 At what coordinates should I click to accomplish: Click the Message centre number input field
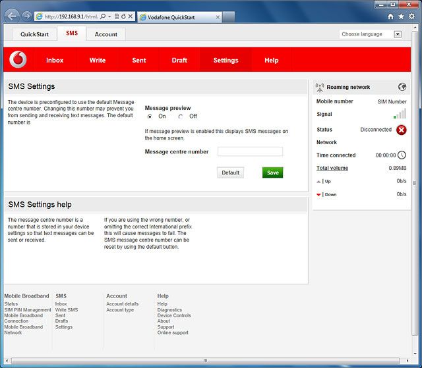(250, 151)
